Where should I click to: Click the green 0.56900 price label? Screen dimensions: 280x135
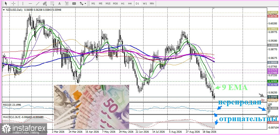tap(272, 81)
